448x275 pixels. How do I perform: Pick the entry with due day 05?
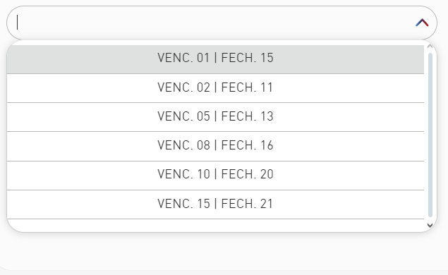click(215, 117)
